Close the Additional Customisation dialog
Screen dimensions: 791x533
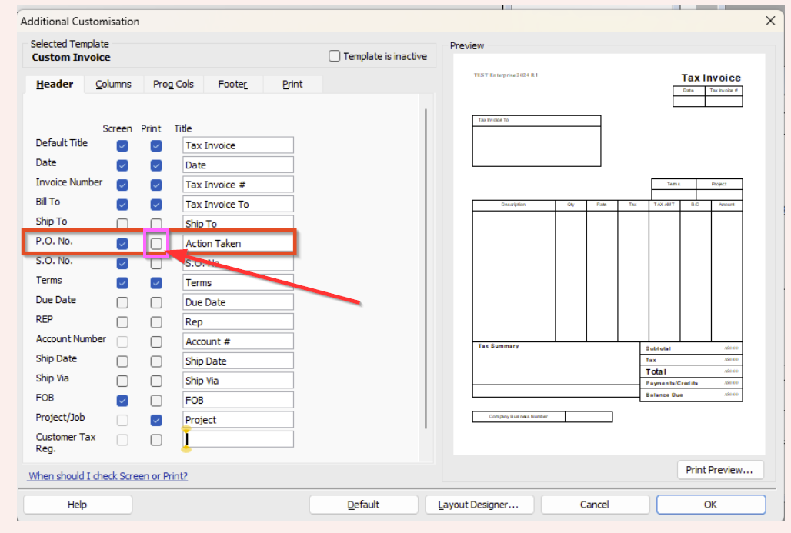point(770,21)
